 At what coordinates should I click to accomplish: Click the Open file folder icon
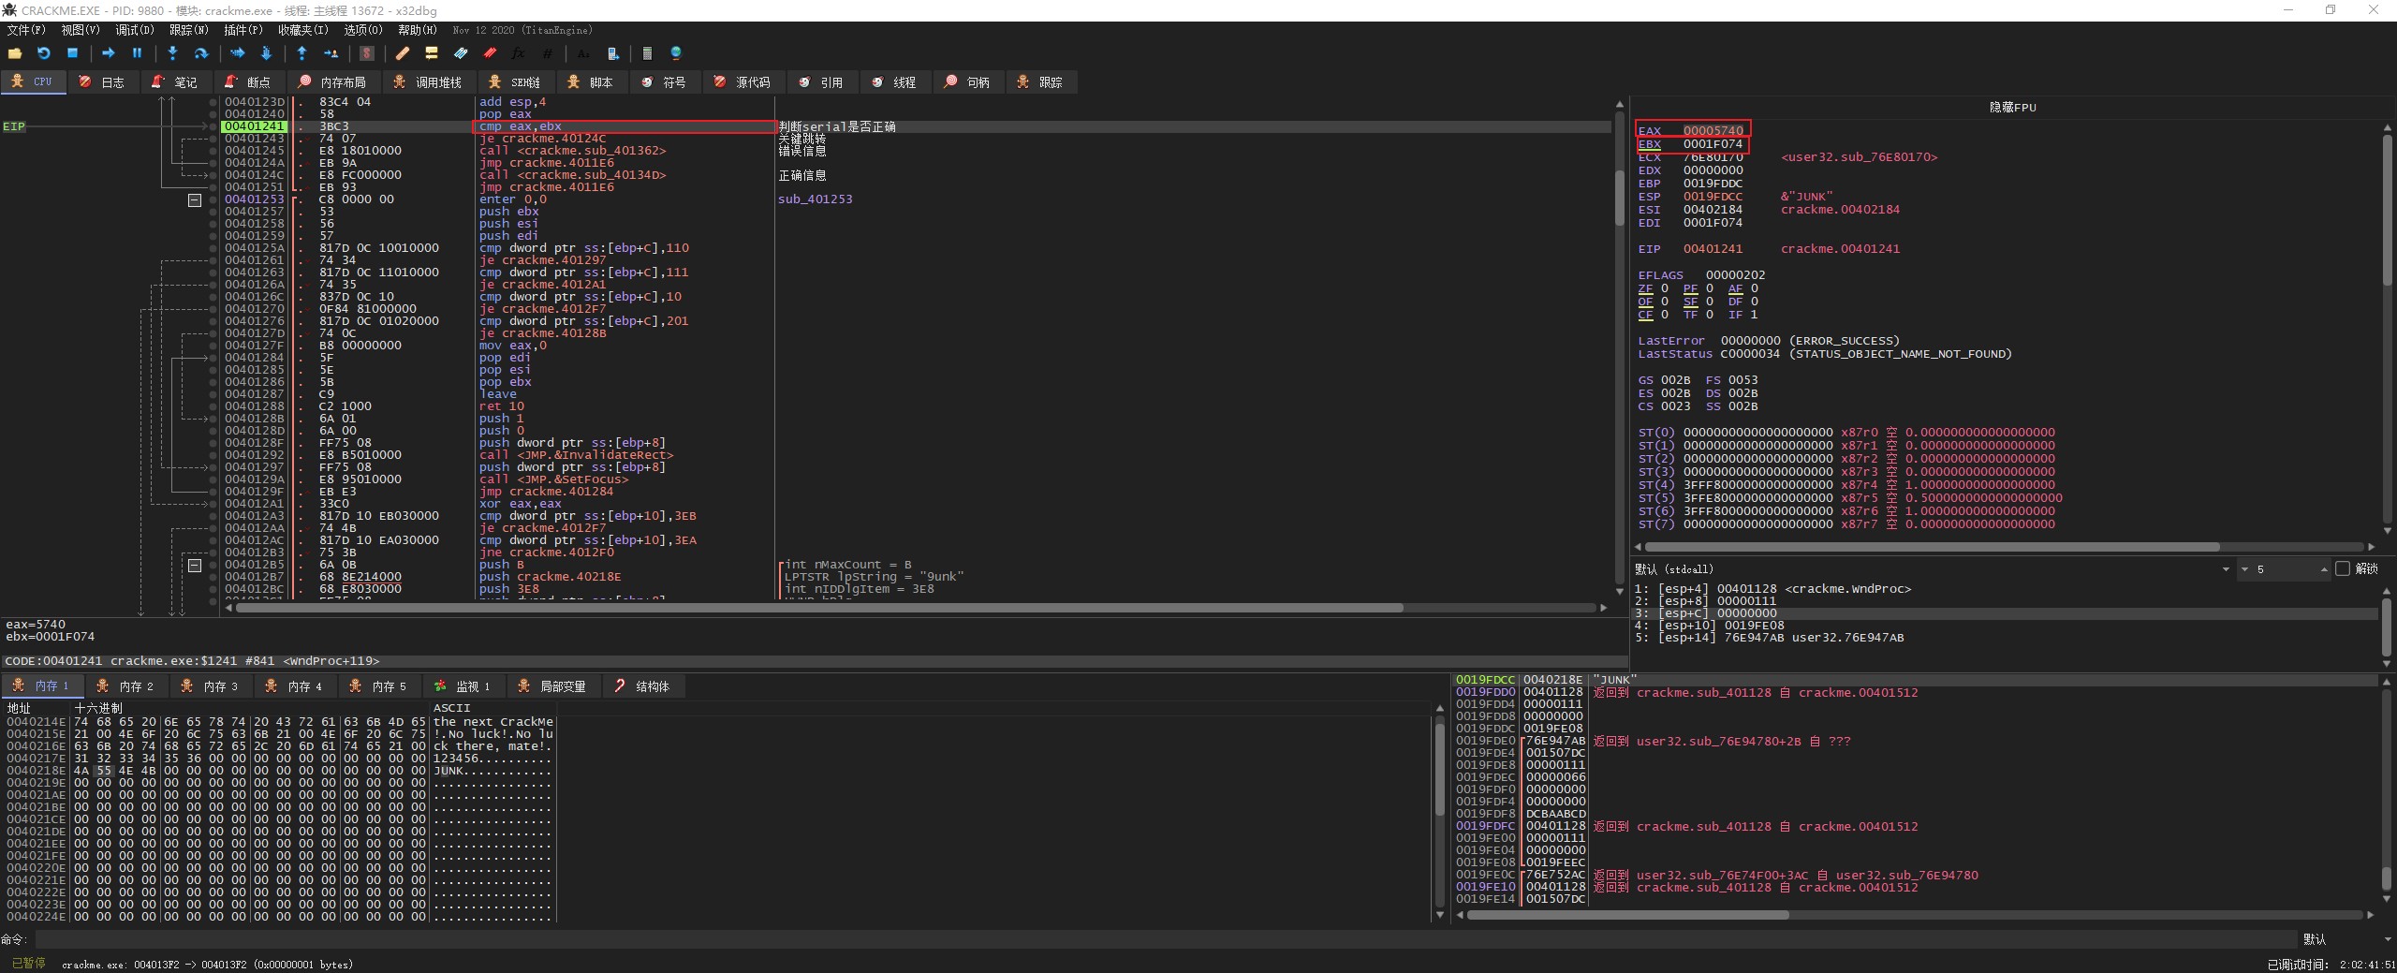click(x=15, y=53)
